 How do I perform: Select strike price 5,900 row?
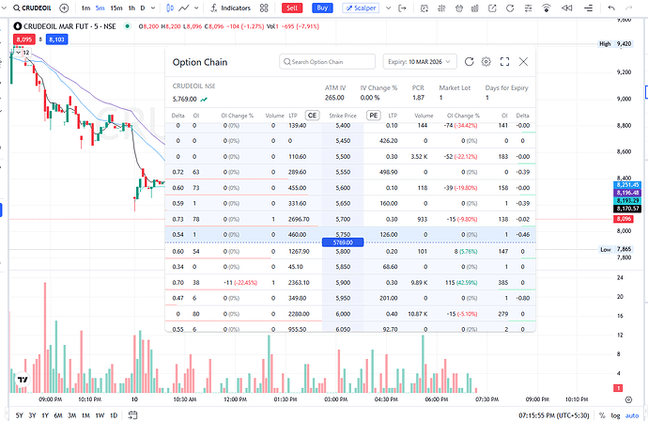350,283
